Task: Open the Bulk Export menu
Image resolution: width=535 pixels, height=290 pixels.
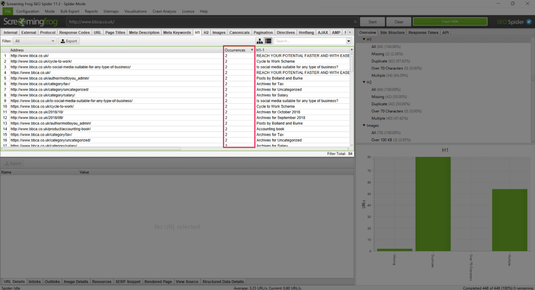Action: [x=69, y=11]
